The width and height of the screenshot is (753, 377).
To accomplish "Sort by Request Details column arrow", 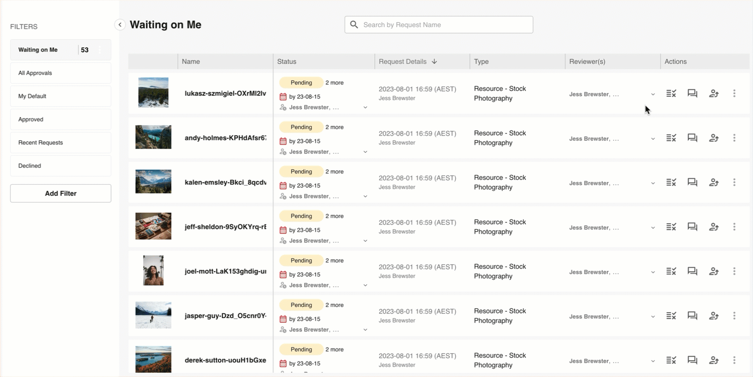I will [434, 61].
